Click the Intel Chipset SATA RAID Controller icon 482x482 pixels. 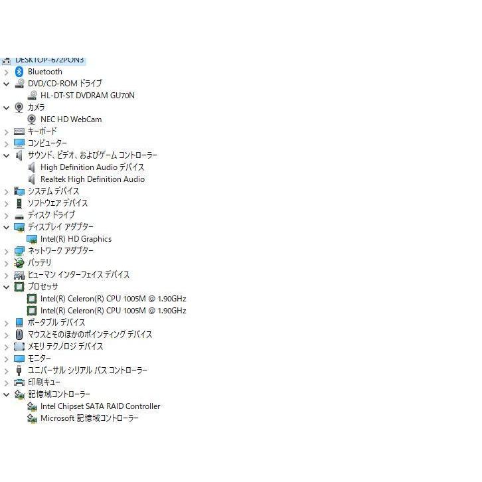click(32, 407)
